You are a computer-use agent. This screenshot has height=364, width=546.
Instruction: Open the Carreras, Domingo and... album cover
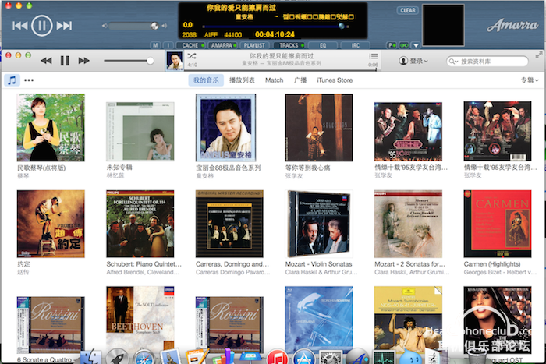click(229, 224)
